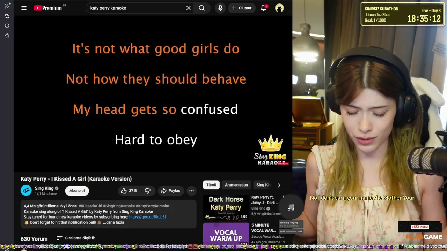Open #IKissedAGirl hashtag link

90,206
